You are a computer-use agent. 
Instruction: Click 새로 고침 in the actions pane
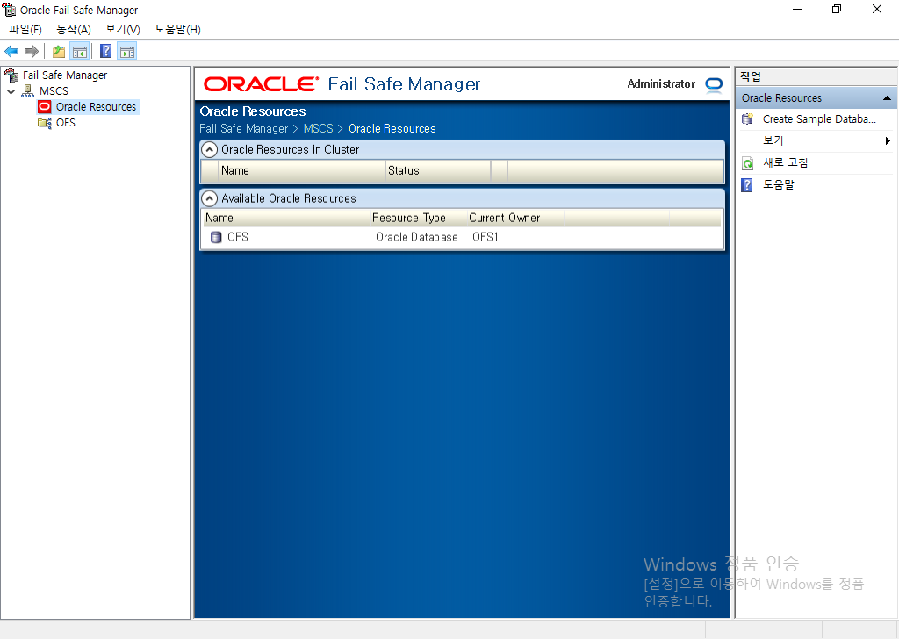pyautogui.click(x=785, y=162)
